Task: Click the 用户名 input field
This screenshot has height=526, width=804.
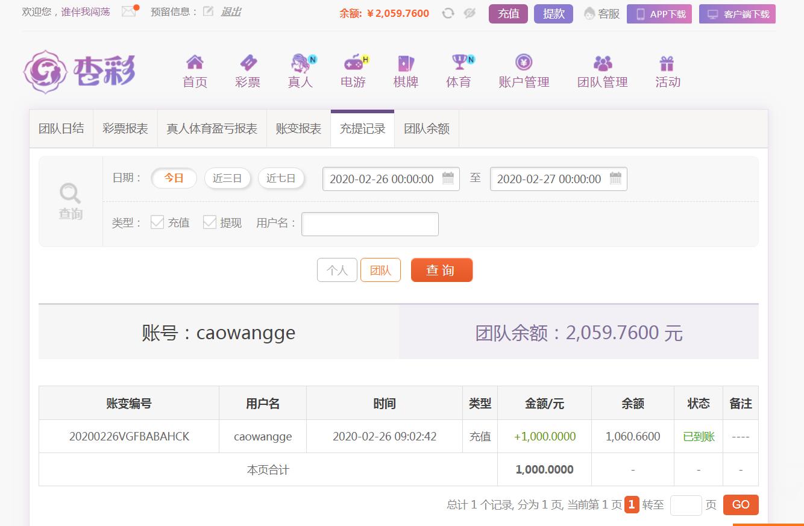Action: pos(369,224)
